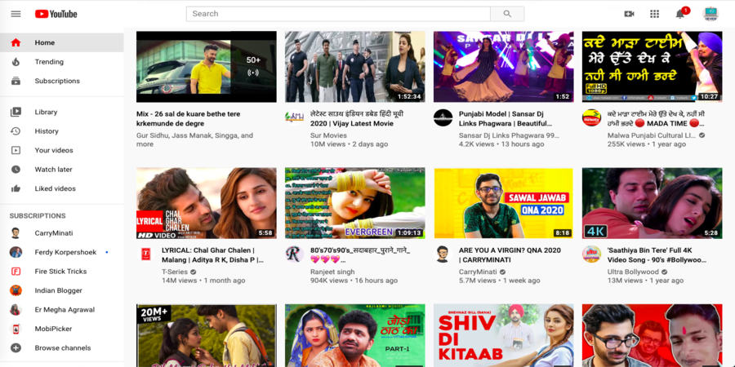The width and height of the screenshot is (735, 367).
Task: Play the Sansar Dj Punjabi Model thumbnail
Action: point(503,67)
